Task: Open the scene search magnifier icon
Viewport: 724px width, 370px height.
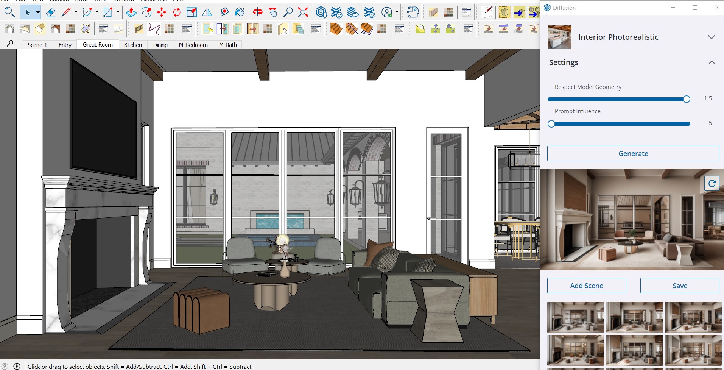Action: click(x=10, y=44)
